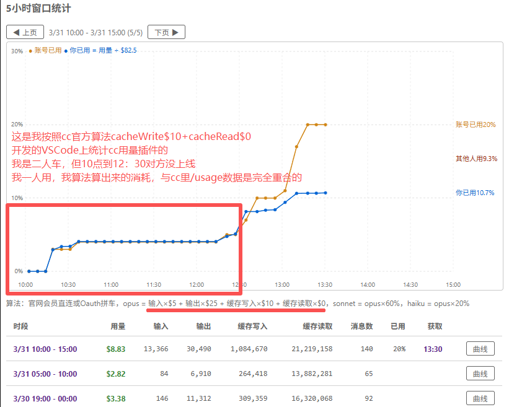Click the 算法 formula description line
Viewport: 509px width, 407px height.
(x=237, y=304)
